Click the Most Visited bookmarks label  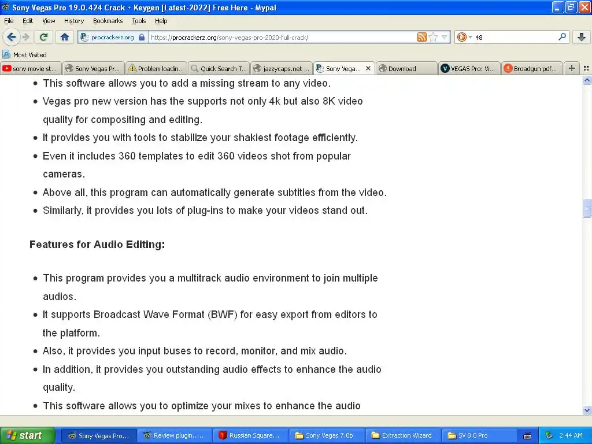(30, 55)
